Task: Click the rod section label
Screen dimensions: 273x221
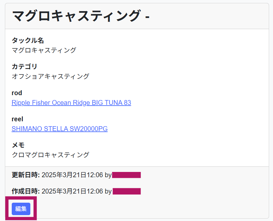Action: click(17, 93)
